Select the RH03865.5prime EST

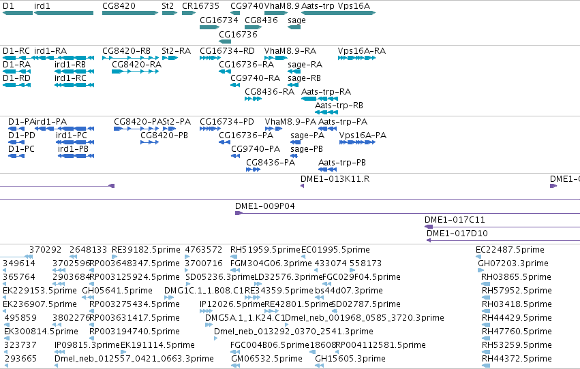coord(486,284)
